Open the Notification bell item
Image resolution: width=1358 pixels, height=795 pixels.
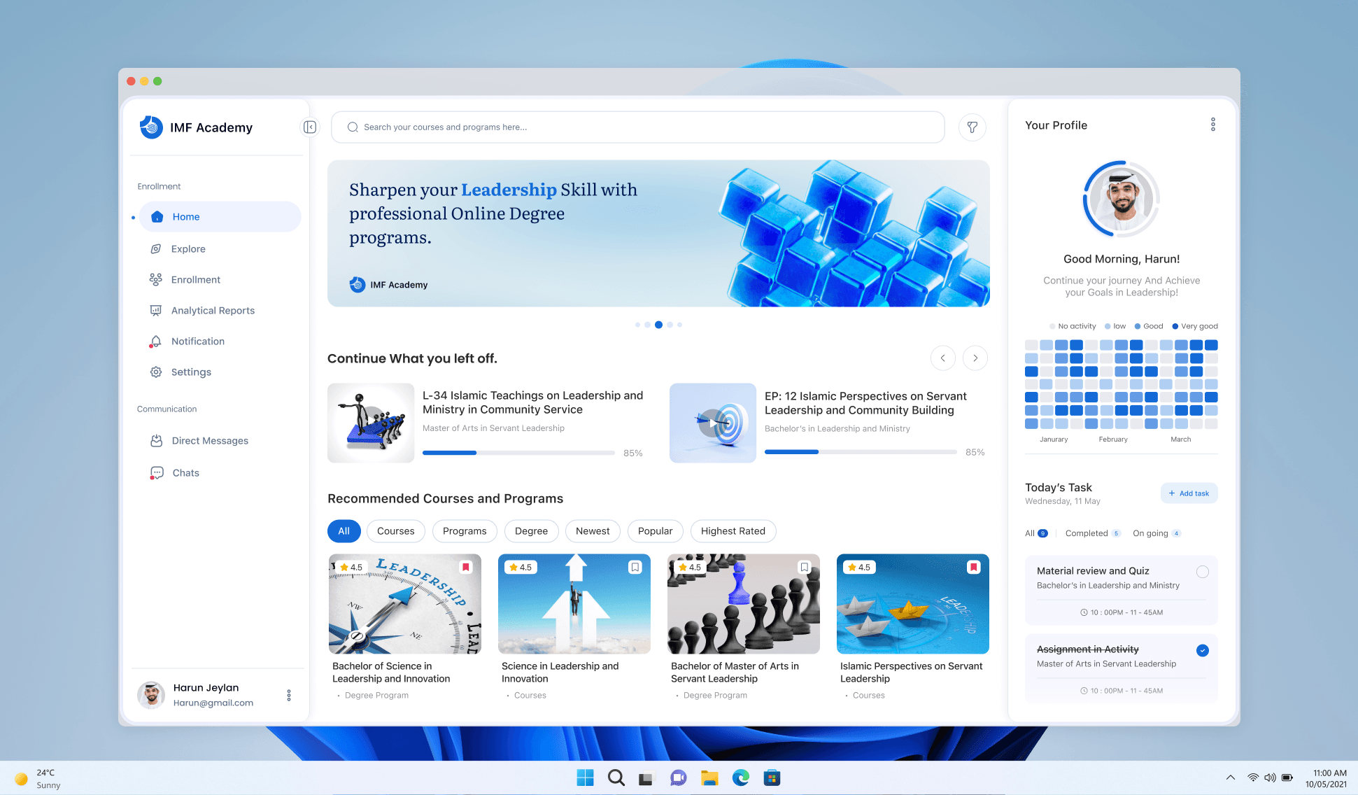click(x=197, y=341)
